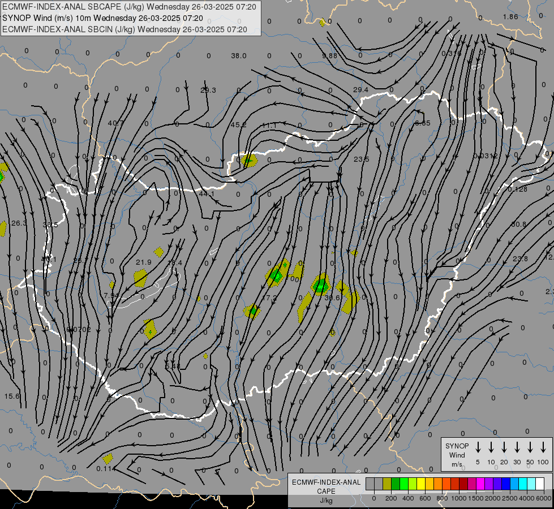Click the 26.3 value on the map
554x509 pixels.
[x=19, y=223]
